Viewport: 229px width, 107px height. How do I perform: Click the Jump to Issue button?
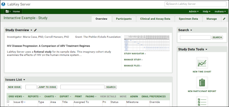click(47, 87)
